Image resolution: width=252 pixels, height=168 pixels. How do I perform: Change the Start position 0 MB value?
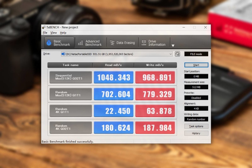click(196, 76)
